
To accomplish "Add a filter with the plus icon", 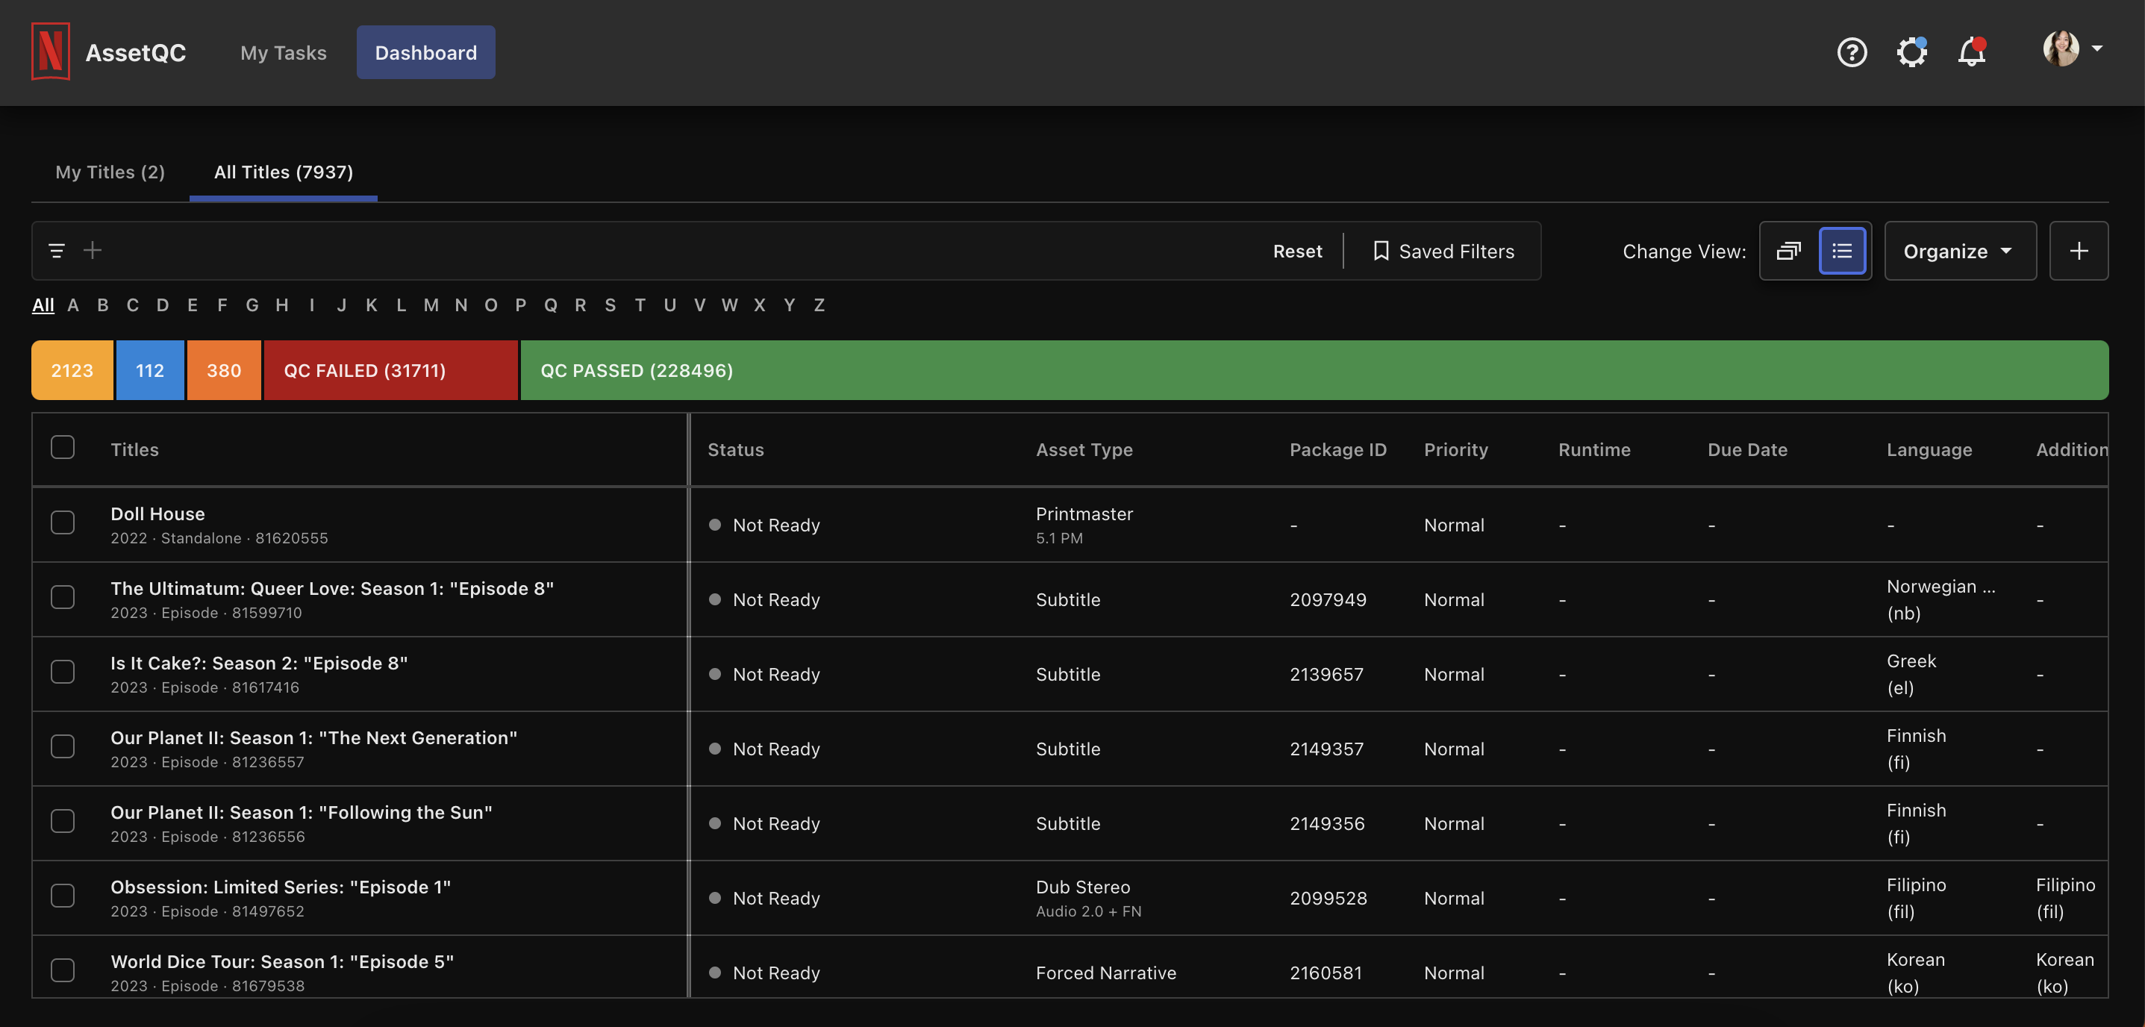I will click(93, 250).
